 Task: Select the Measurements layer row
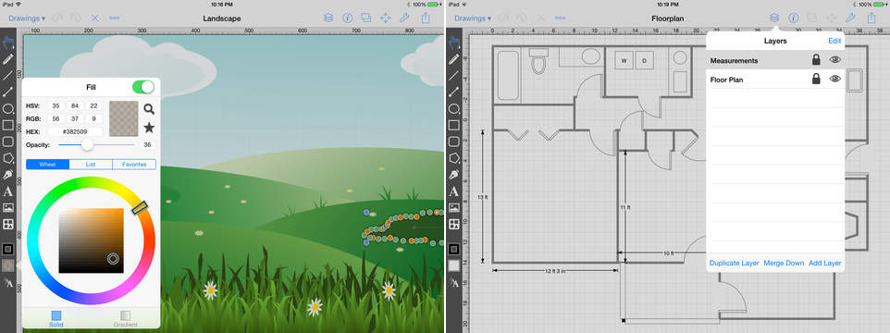(x=775, y=60)
